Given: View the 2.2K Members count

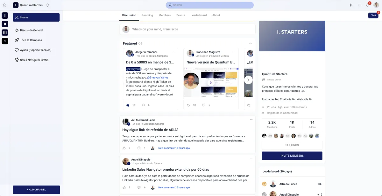Looking at the screenshot, I should click(x=272, y=124).
